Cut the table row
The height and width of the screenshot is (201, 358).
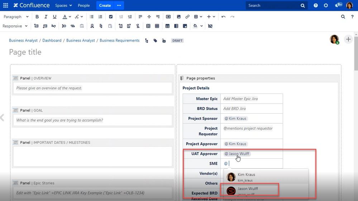click(64, 26)
